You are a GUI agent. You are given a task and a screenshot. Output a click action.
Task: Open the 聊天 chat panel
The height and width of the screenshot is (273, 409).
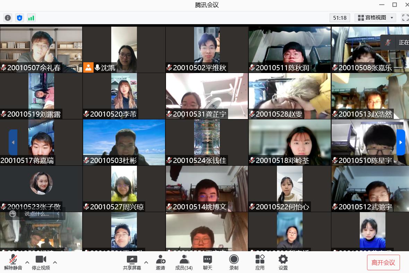(208, 262)
